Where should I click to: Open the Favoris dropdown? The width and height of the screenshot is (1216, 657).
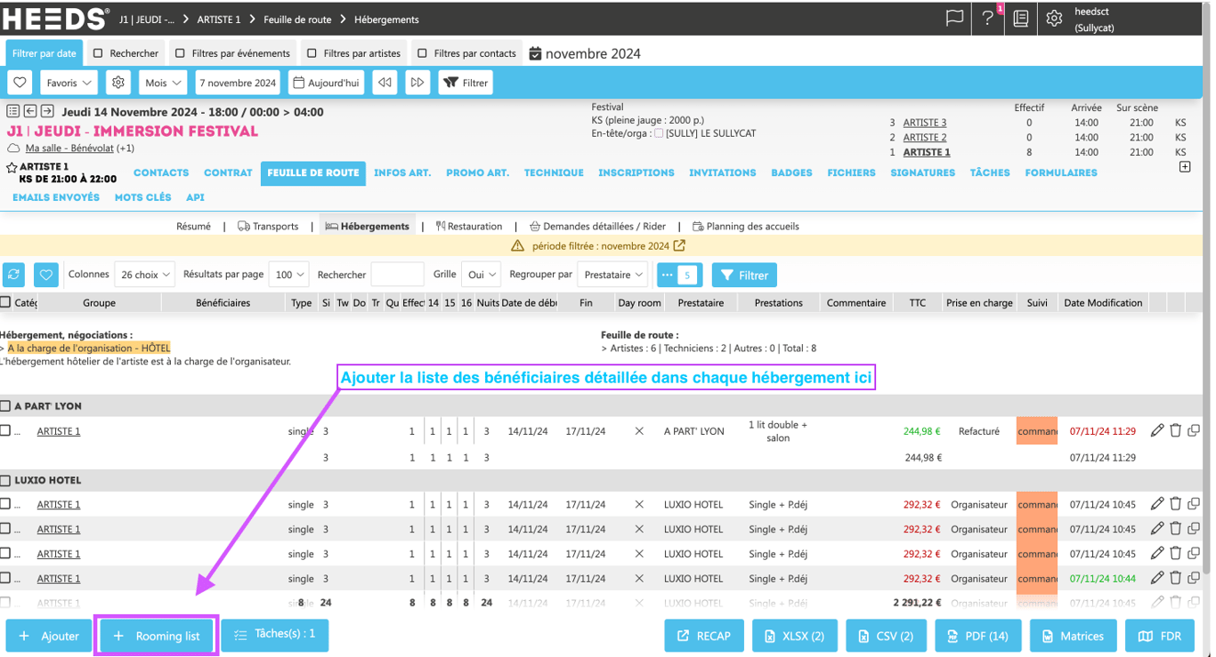click(x=69, y=83)
